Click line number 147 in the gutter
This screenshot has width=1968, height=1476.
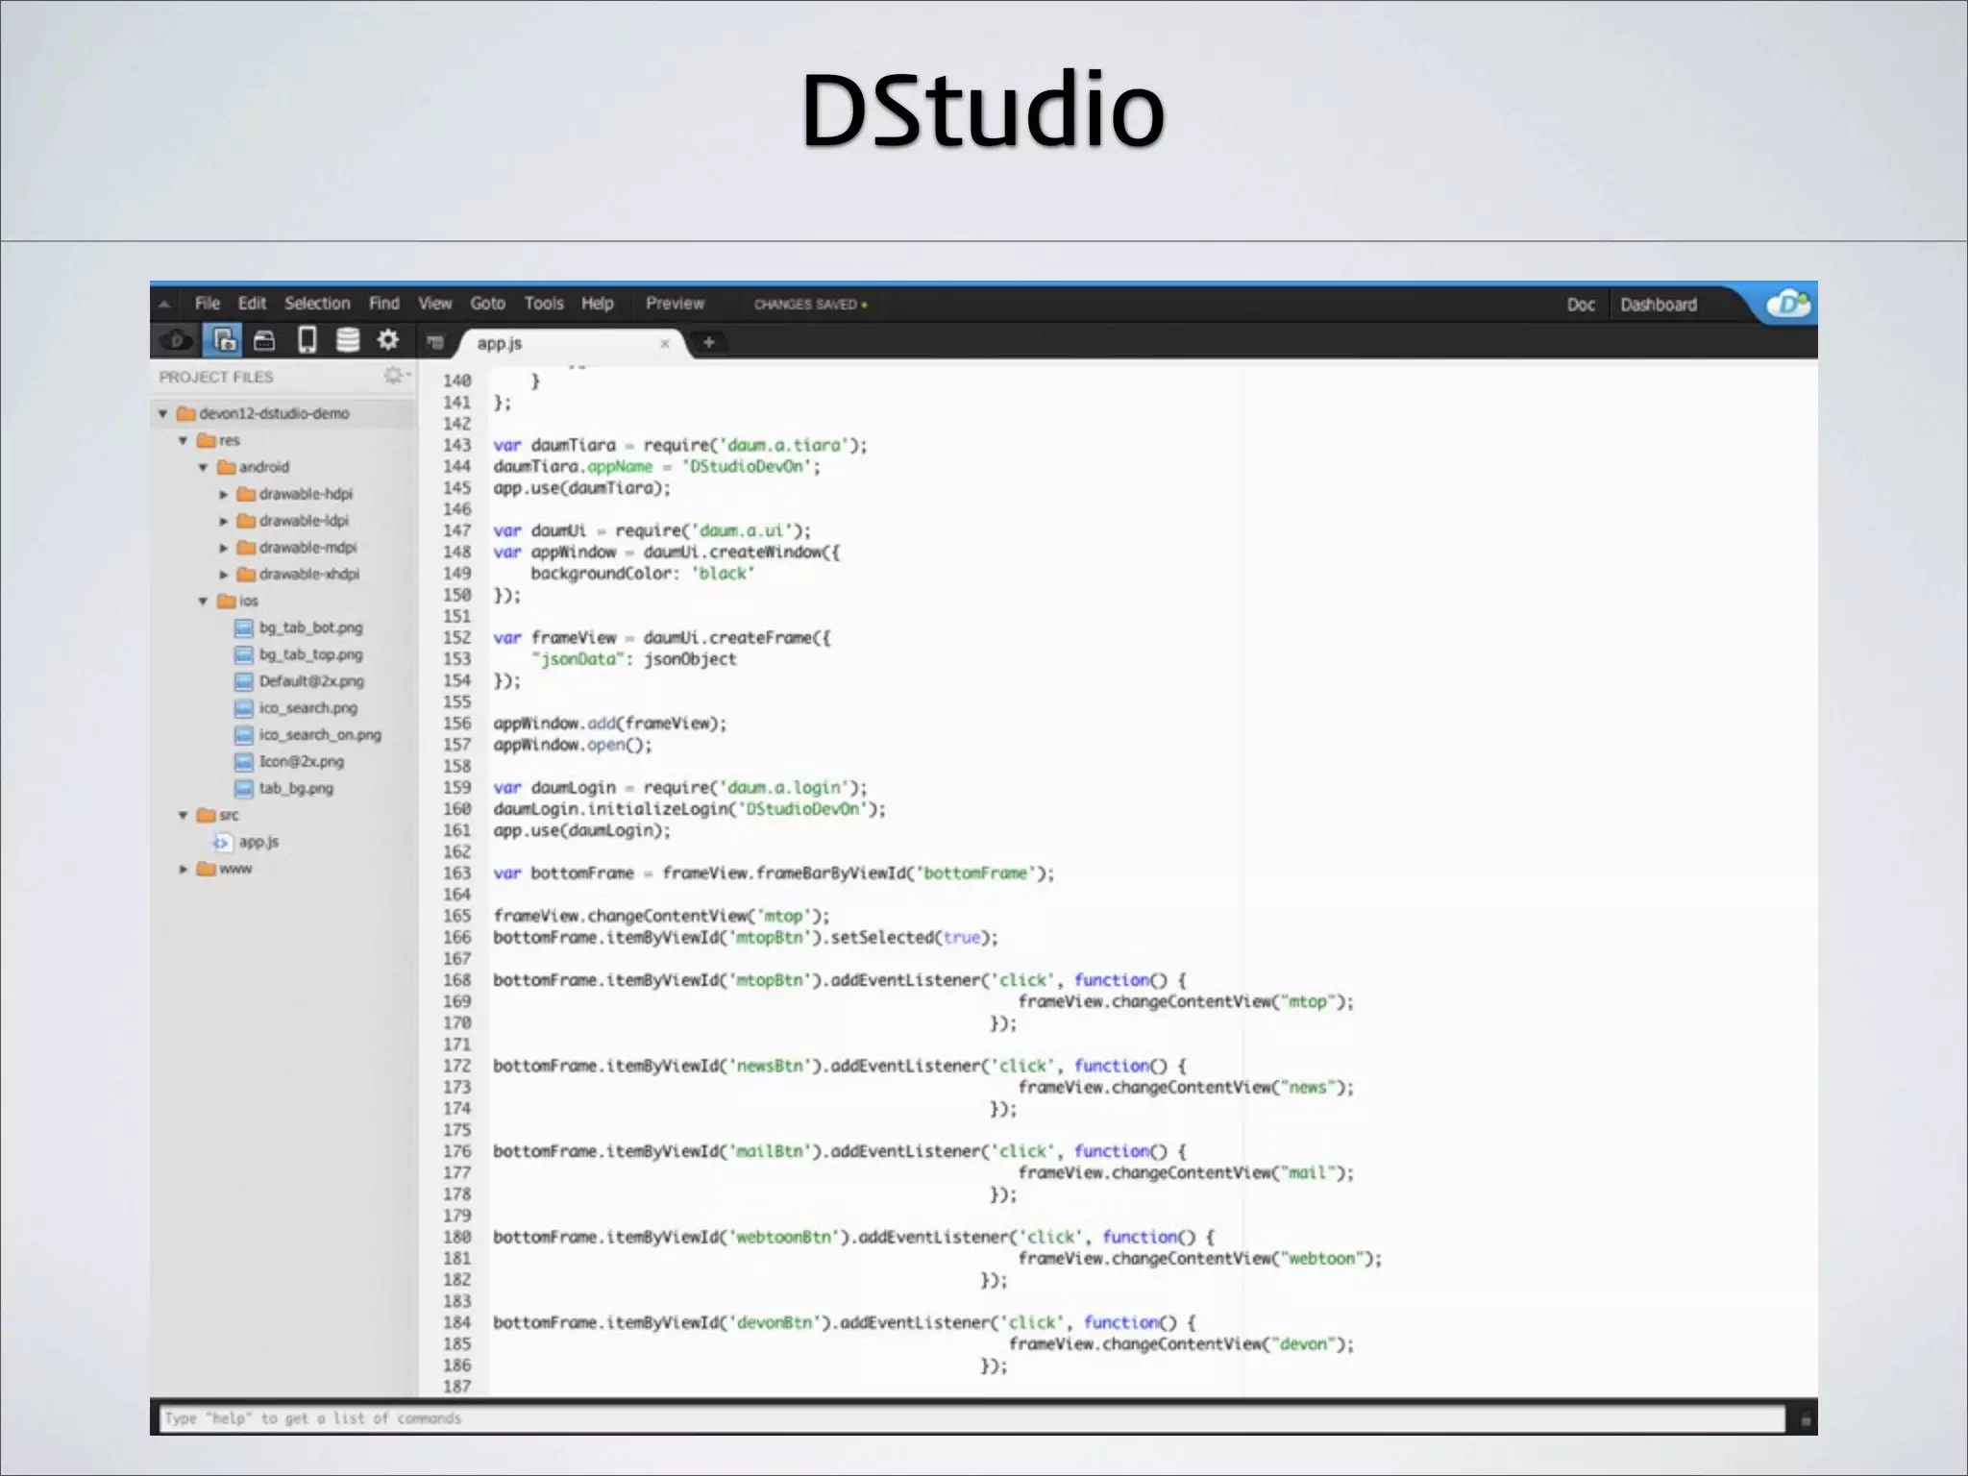coord(457,531)
